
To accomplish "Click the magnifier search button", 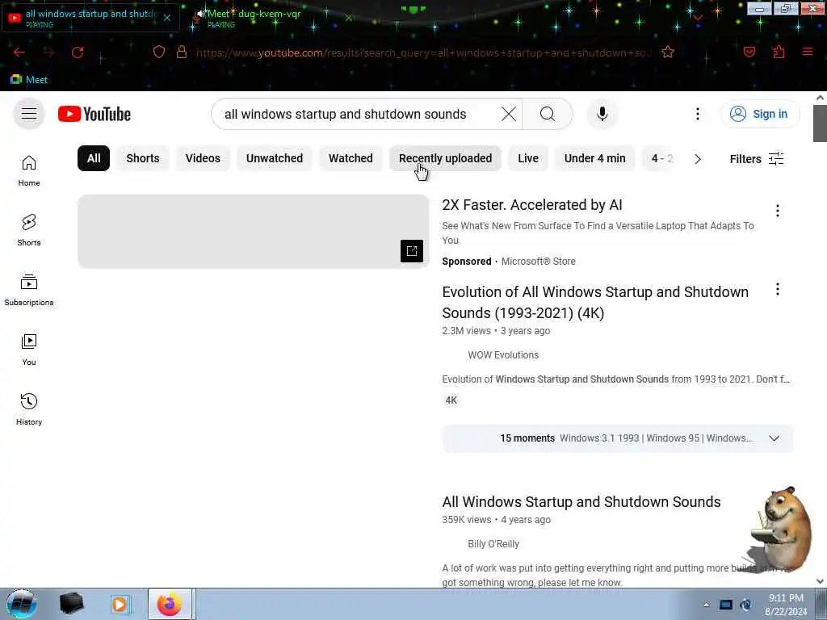I will pyautogui.click(x=547, y=114).
